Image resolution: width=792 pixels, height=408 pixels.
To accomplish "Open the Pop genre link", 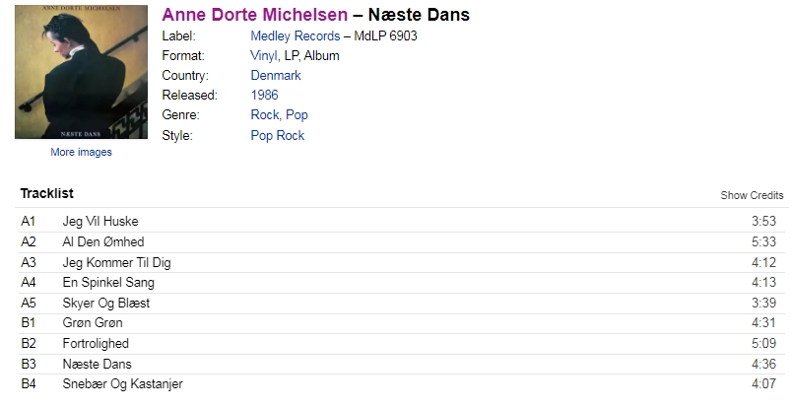I will pos(297,114).
